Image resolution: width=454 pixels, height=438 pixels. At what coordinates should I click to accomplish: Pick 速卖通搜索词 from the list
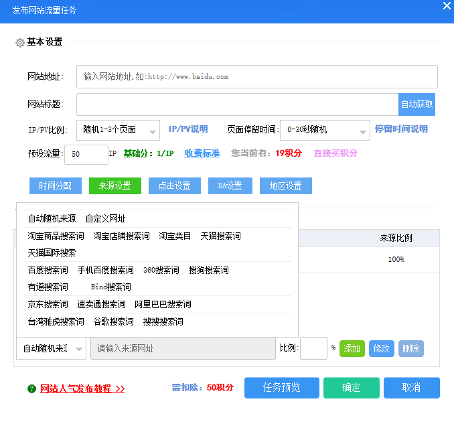pos(101,304)
